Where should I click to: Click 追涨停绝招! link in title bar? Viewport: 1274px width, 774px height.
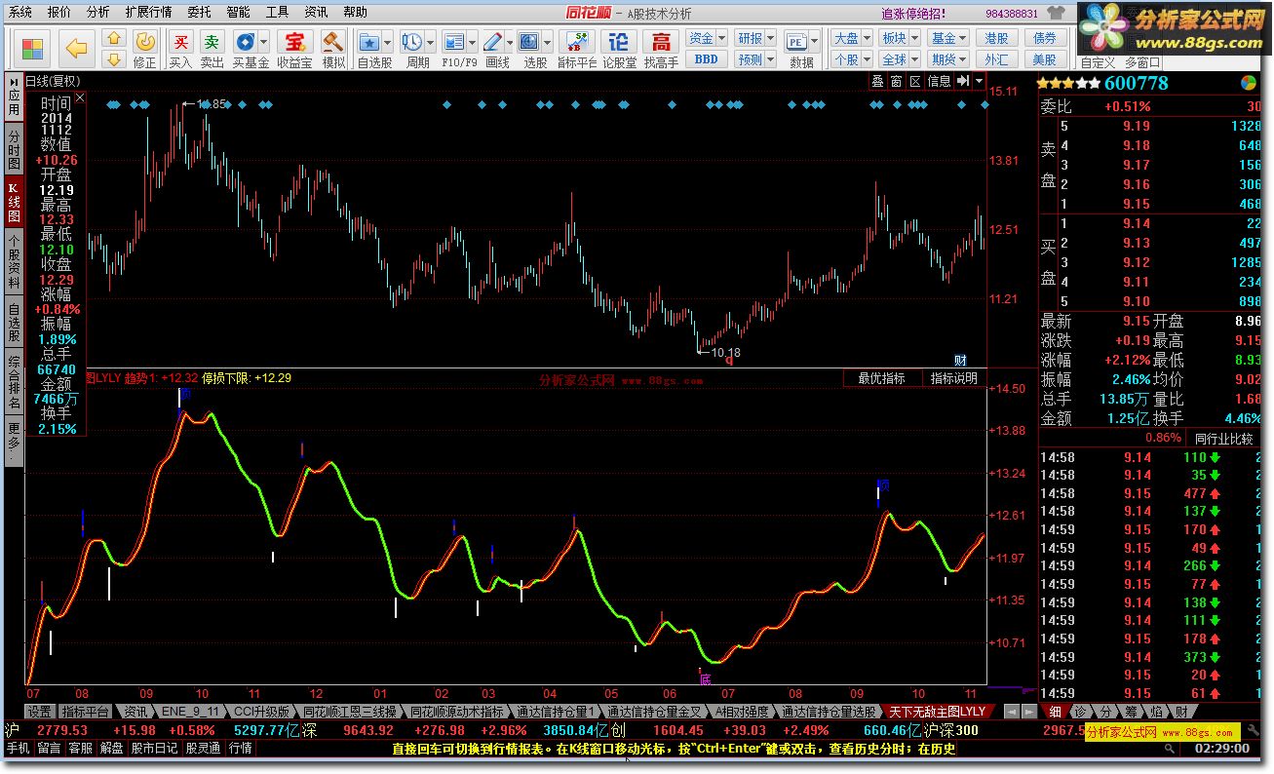click(x=912, y=14)
